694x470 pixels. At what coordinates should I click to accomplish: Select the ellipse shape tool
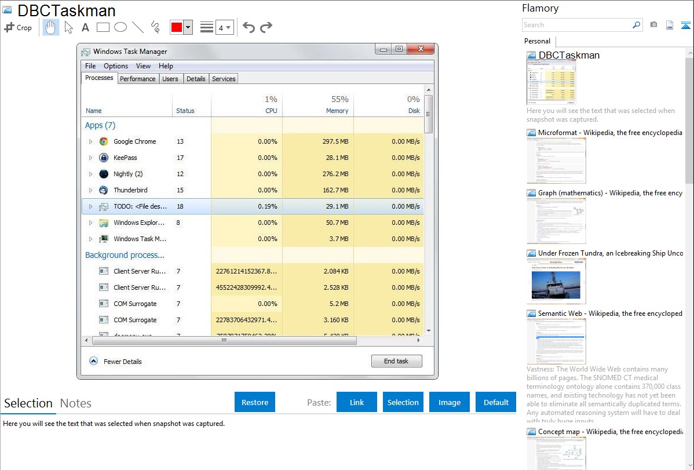(x=120, y=27)
